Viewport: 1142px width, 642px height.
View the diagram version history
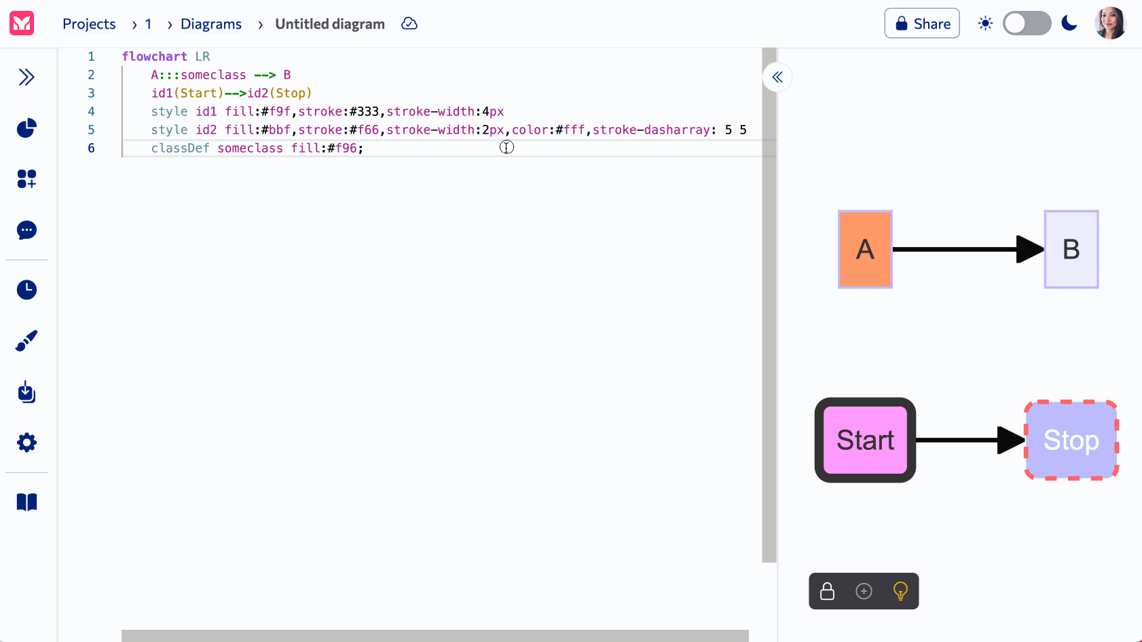(x=26, y=289)
